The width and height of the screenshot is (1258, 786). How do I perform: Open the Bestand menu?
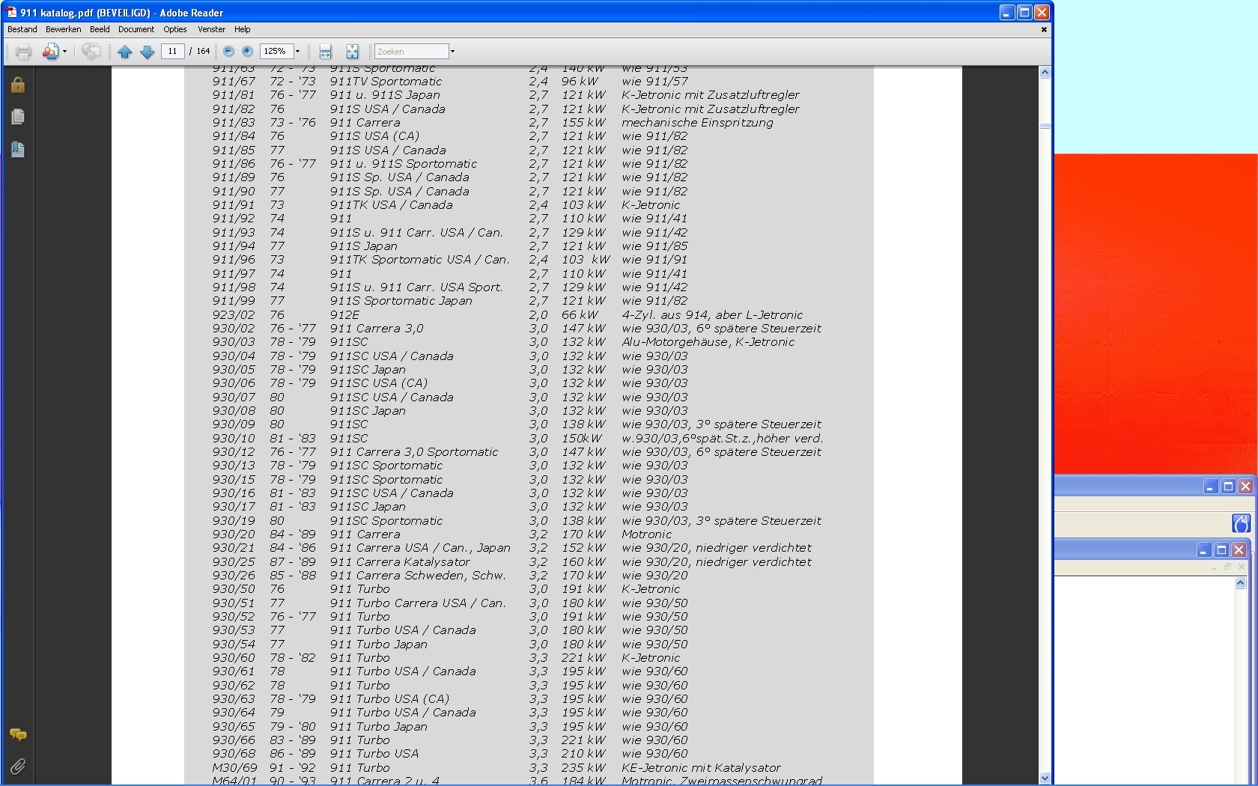click(x=22, y=29)
